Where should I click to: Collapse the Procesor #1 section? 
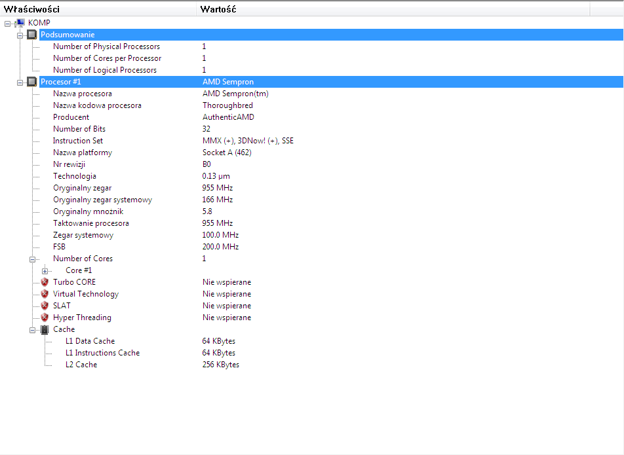point(20,82)
